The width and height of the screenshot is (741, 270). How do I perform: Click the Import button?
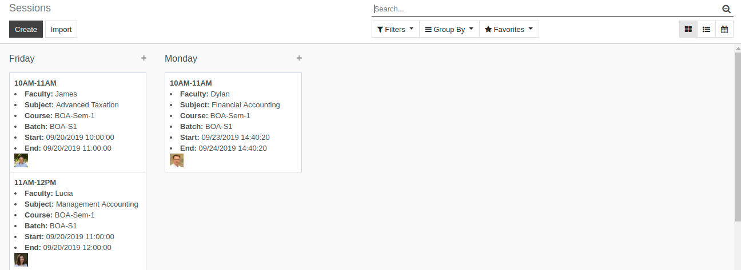coord(61,30)
